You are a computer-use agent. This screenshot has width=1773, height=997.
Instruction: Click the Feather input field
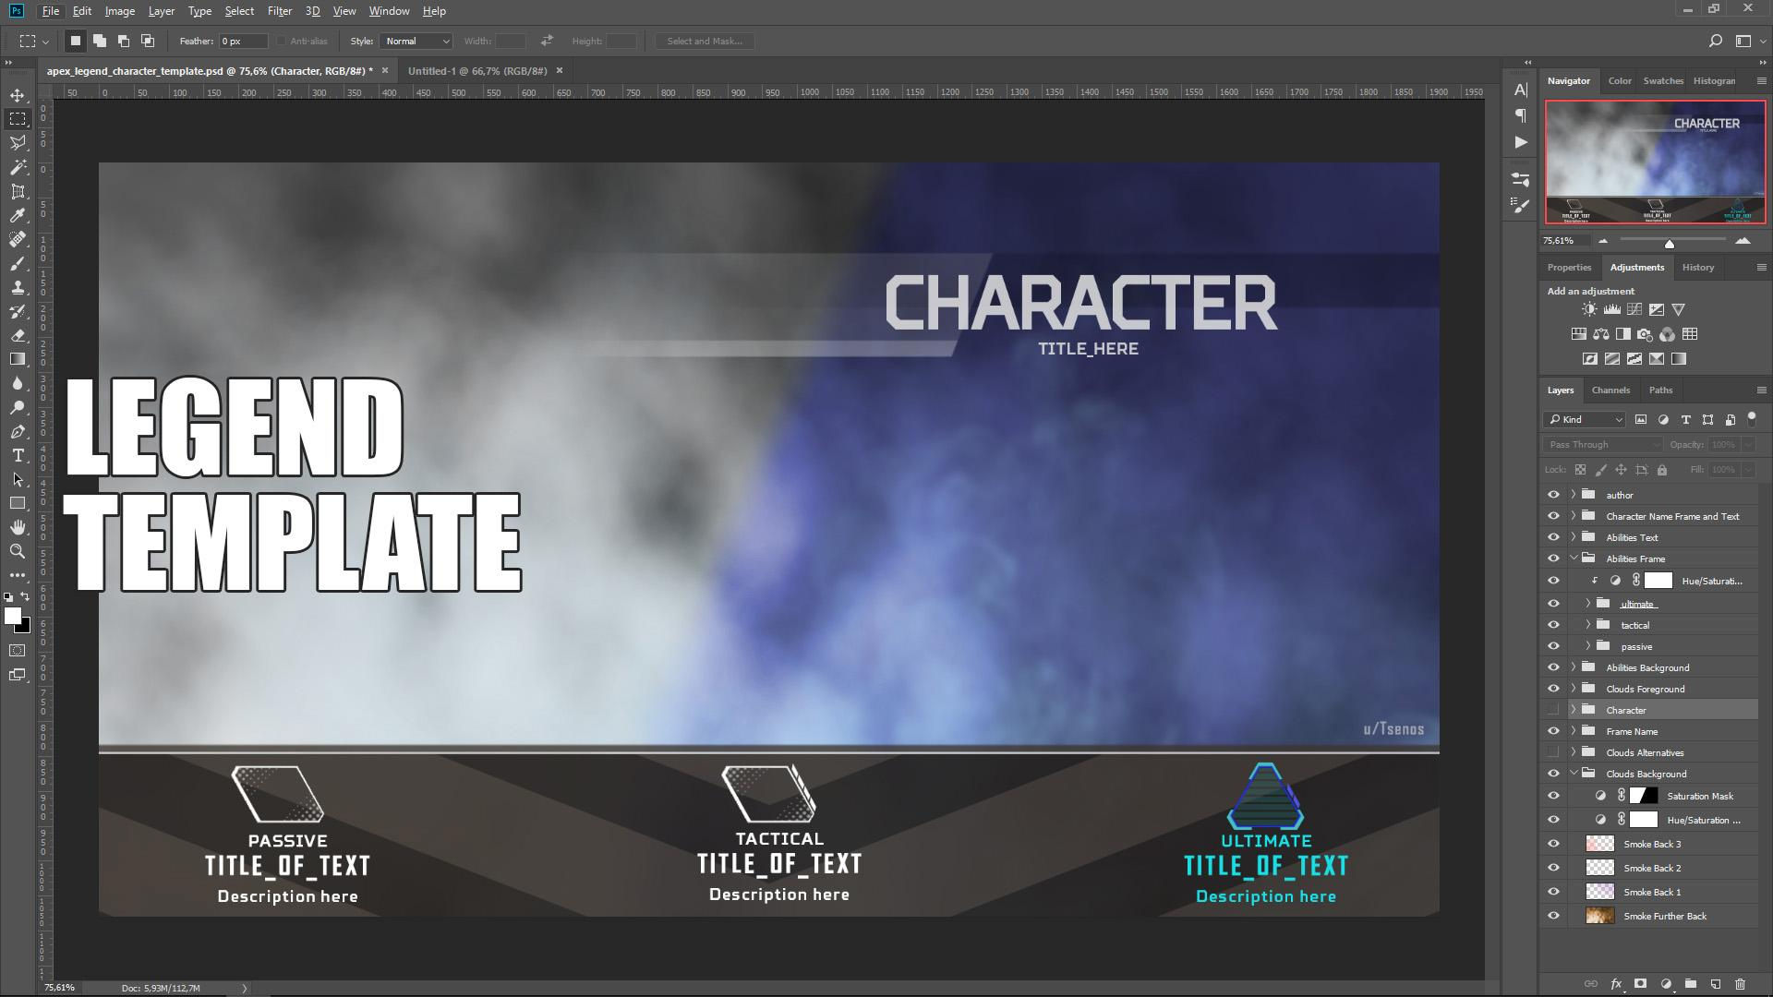pos(244,41)
